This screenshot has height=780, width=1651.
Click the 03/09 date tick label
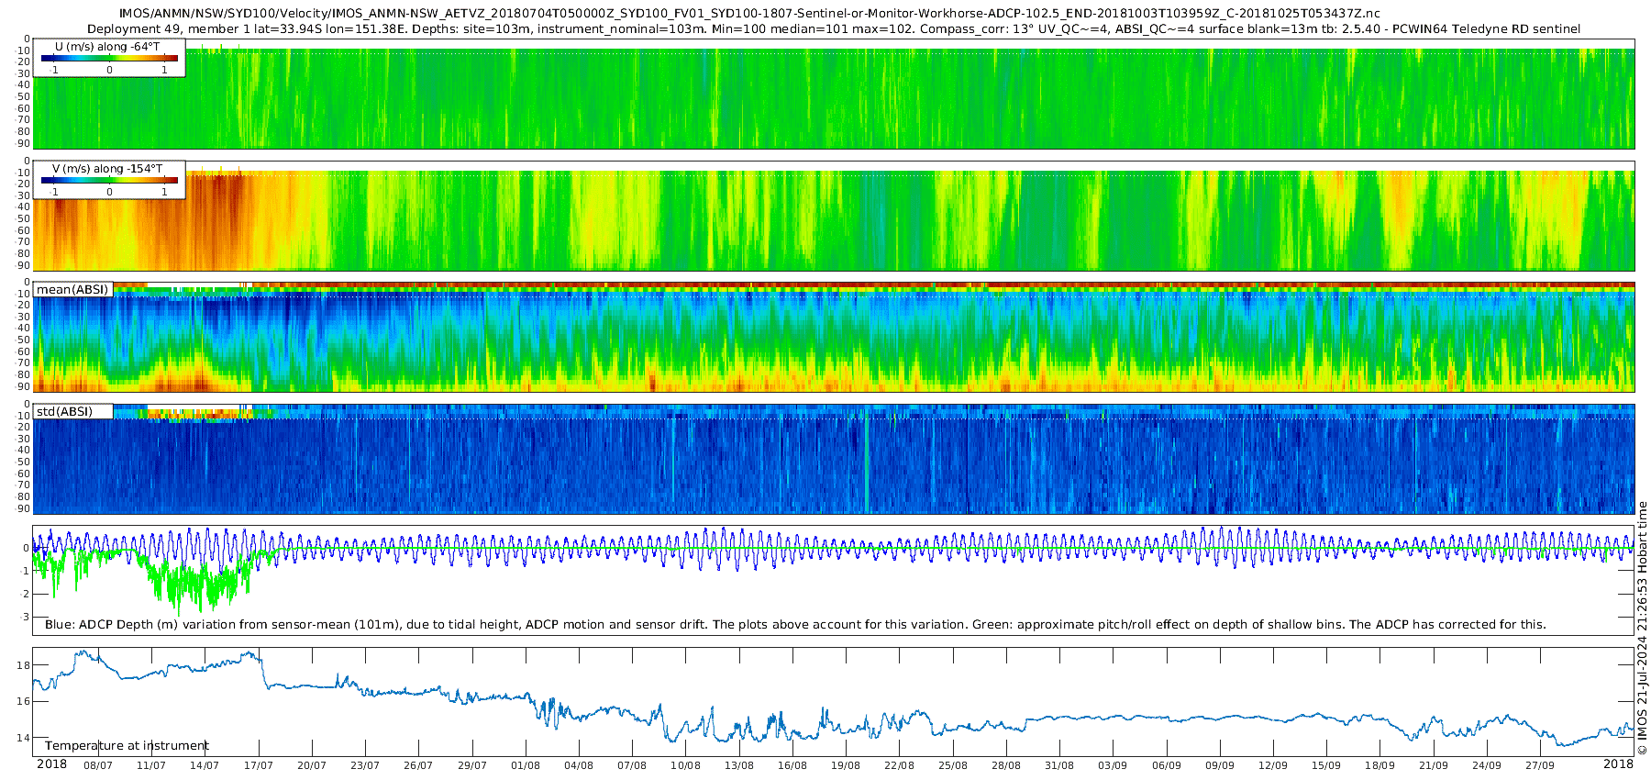1113,765
